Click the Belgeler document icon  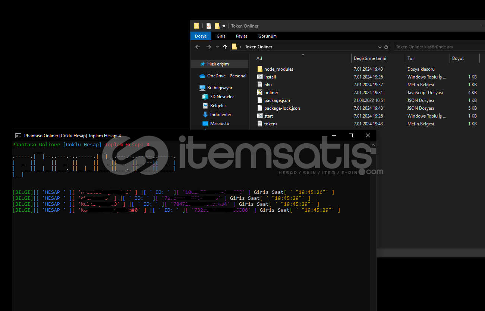pyautogui.click(x=205, y=106)
